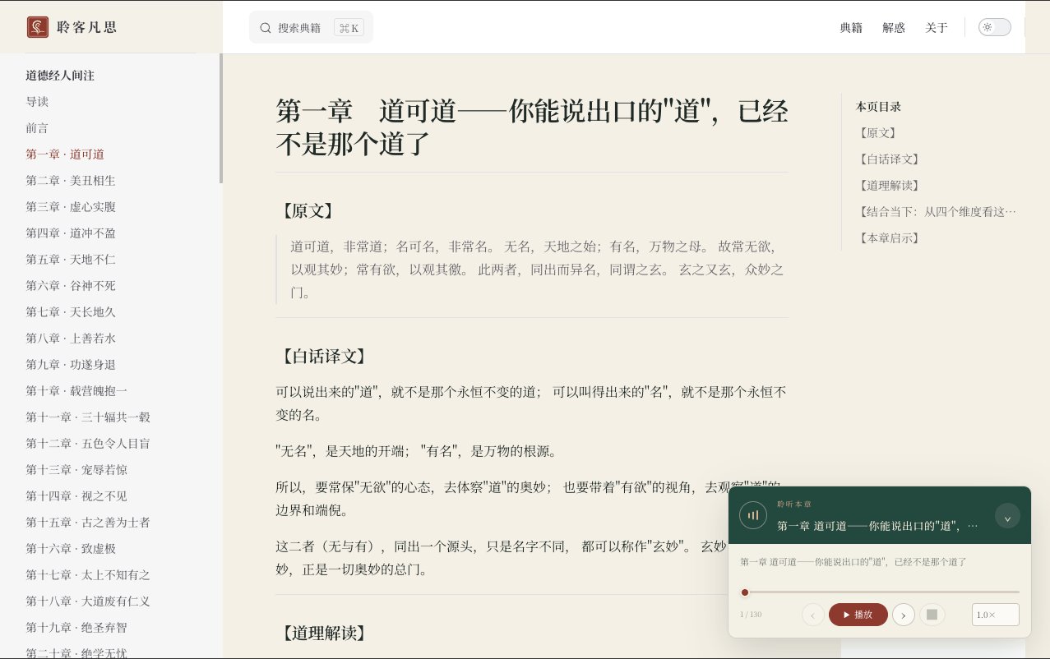Click the 道德经人间注 sidebar heading
Viewport: 1050px width, 659px height.
click(60, 76)
